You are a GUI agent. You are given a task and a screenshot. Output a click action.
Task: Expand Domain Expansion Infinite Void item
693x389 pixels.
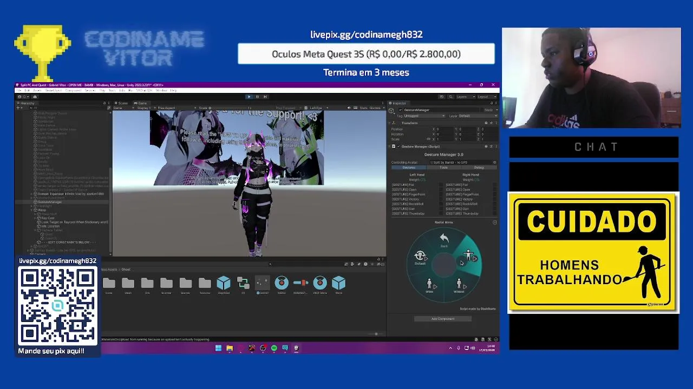tap(32, 194)
